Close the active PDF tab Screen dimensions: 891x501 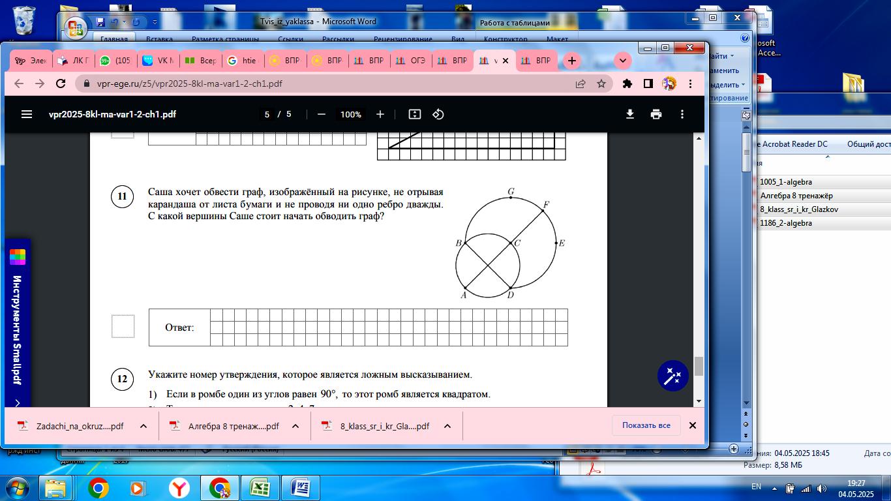[x=505, y=61]
